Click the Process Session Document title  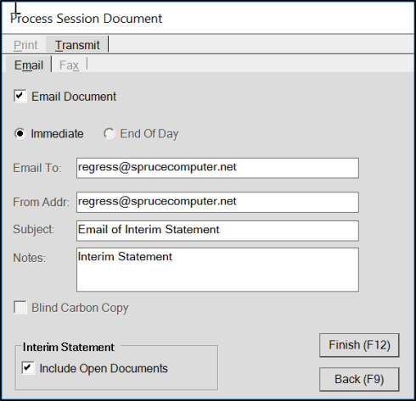[x=86, y=19]
